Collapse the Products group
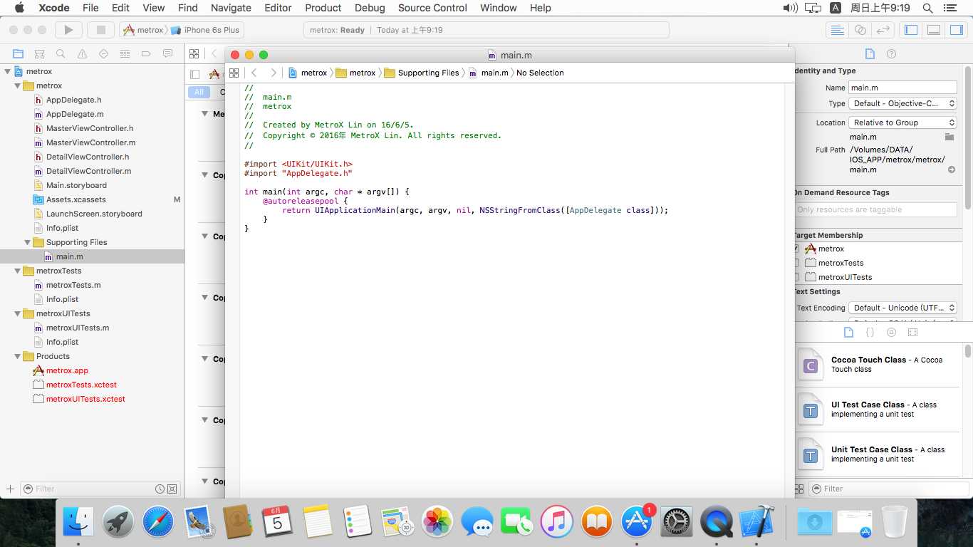 click(18, 356)
